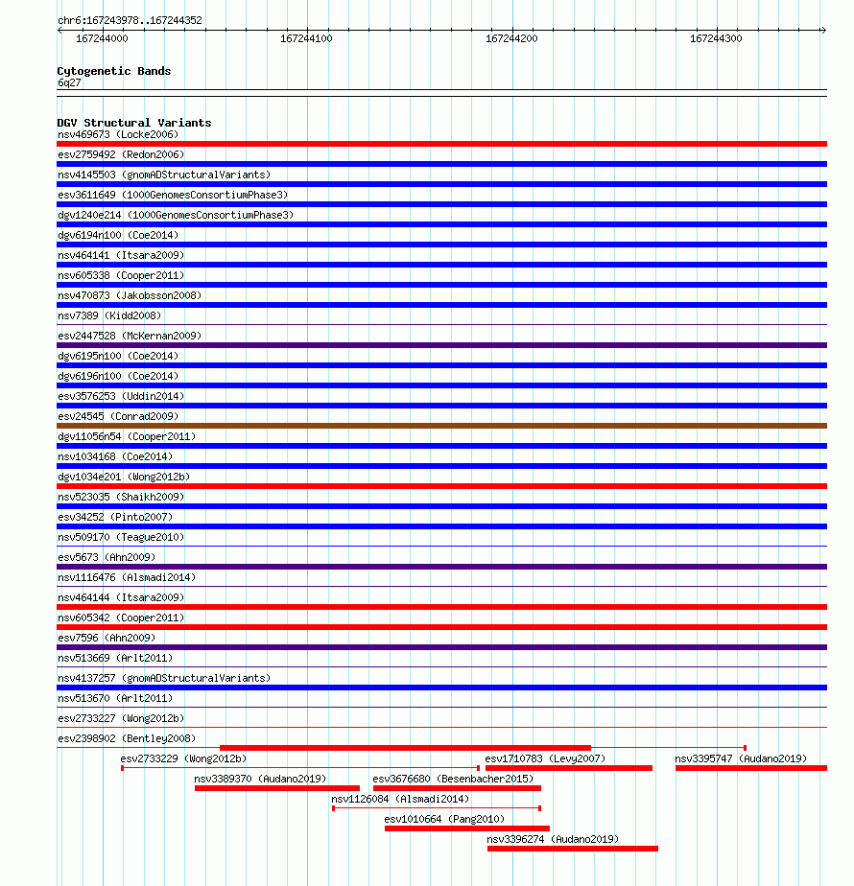Click the purple bar under esv2447528 (McKernan2009)
Viewport: 854px width, 886px height.
pyautogui.click(x=441, y=345)
